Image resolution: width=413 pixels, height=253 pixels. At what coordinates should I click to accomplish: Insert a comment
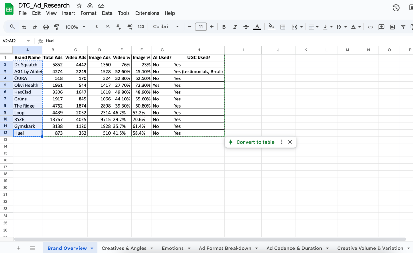pyautogui.click(x=381, y=27)
